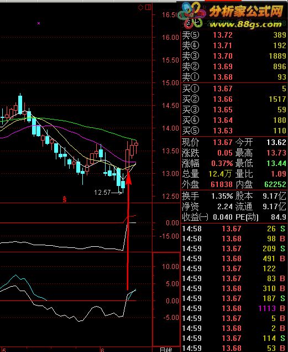Screen dimensions: 288x352
Task: Click the tall cyan candlestick at the peak
Action: (x=20, y=105)
